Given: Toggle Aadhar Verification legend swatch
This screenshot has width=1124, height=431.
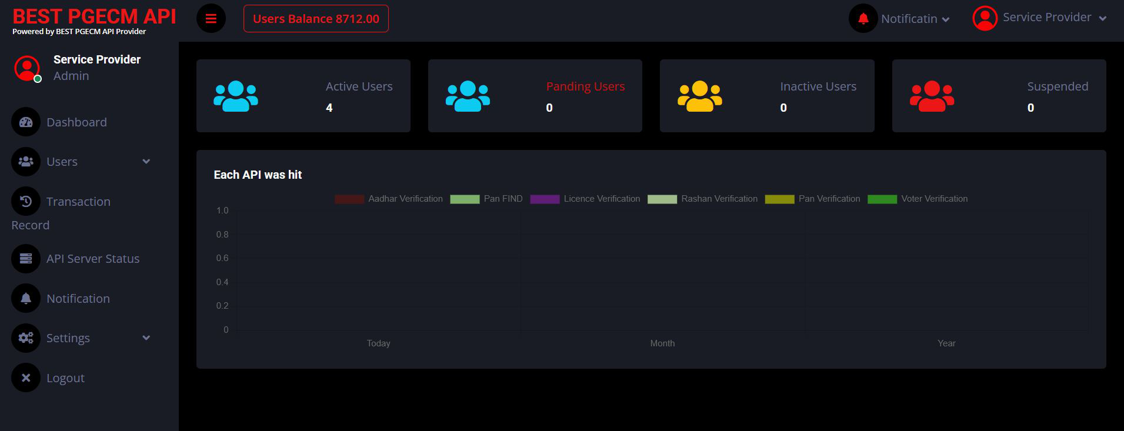Looking at the screenshot, I should [x=349, y=199].
